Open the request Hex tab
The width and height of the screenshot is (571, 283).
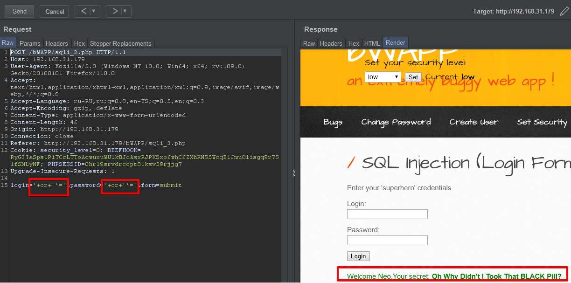tap(79, 43)
